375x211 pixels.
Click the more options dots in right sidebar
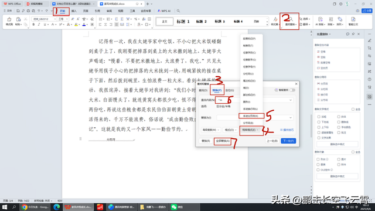pos(370,104)
